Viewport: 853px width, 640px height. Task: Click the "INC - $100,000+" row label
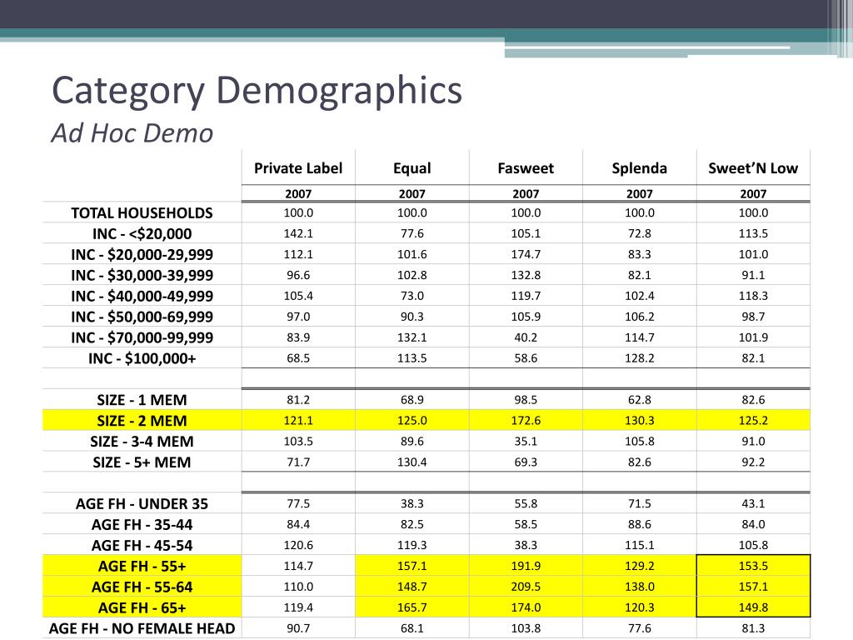142,358
